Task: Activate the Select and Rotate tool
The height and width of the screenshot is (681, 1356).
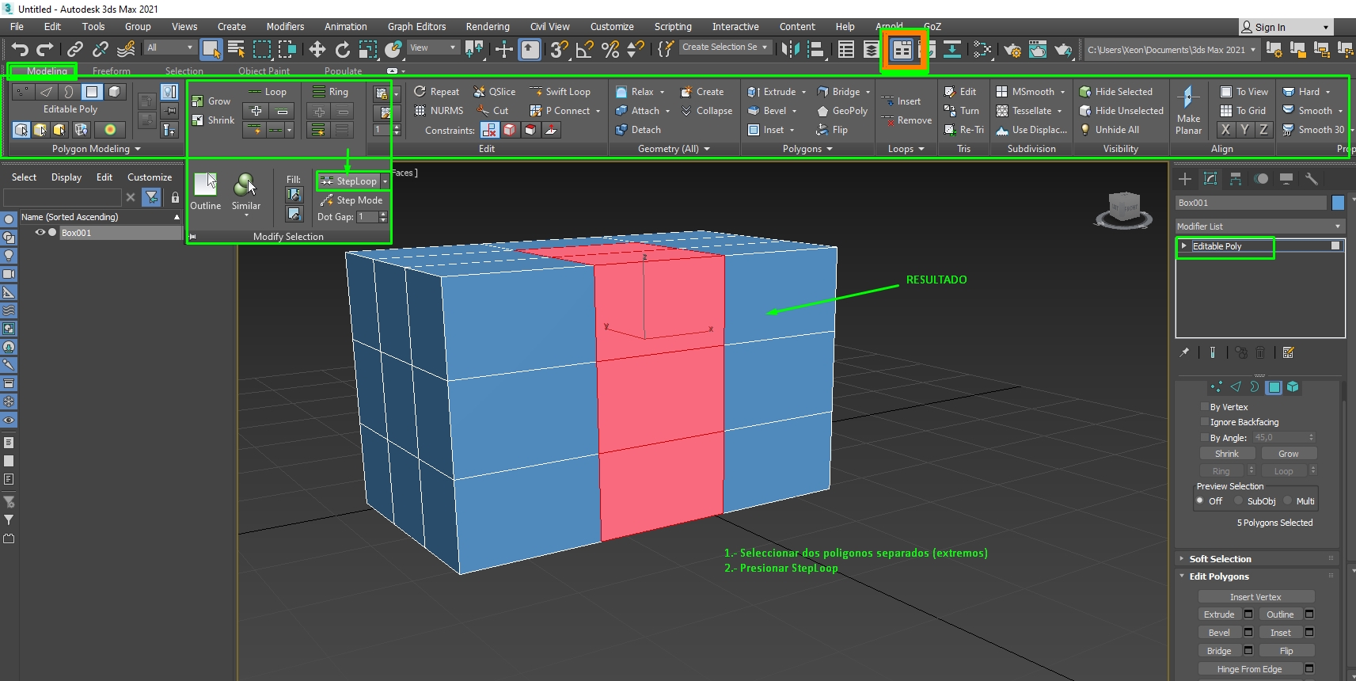Action: pyautogui.click(x=343, y=49)
